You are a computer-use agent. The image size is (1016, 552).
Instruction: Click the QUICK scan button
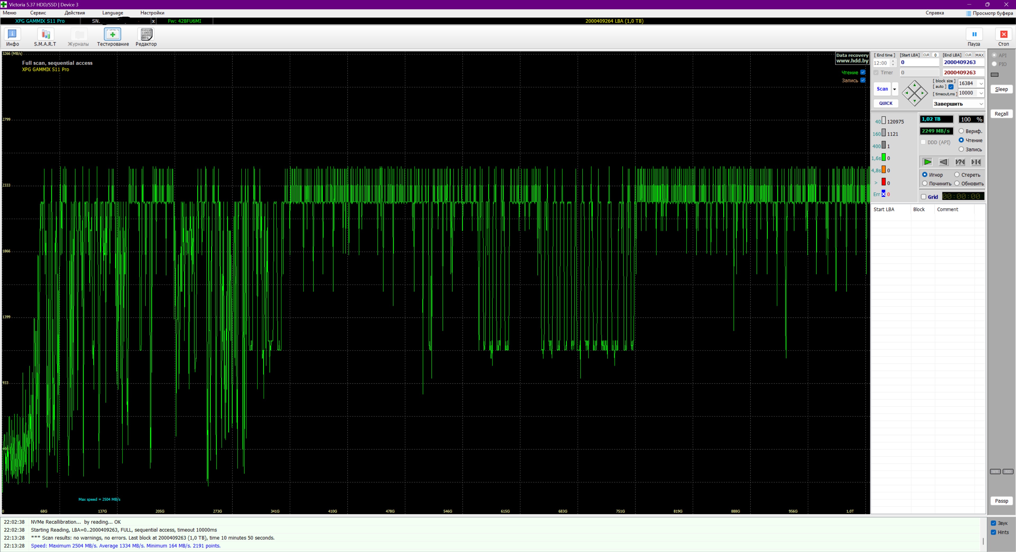point(886,103)
